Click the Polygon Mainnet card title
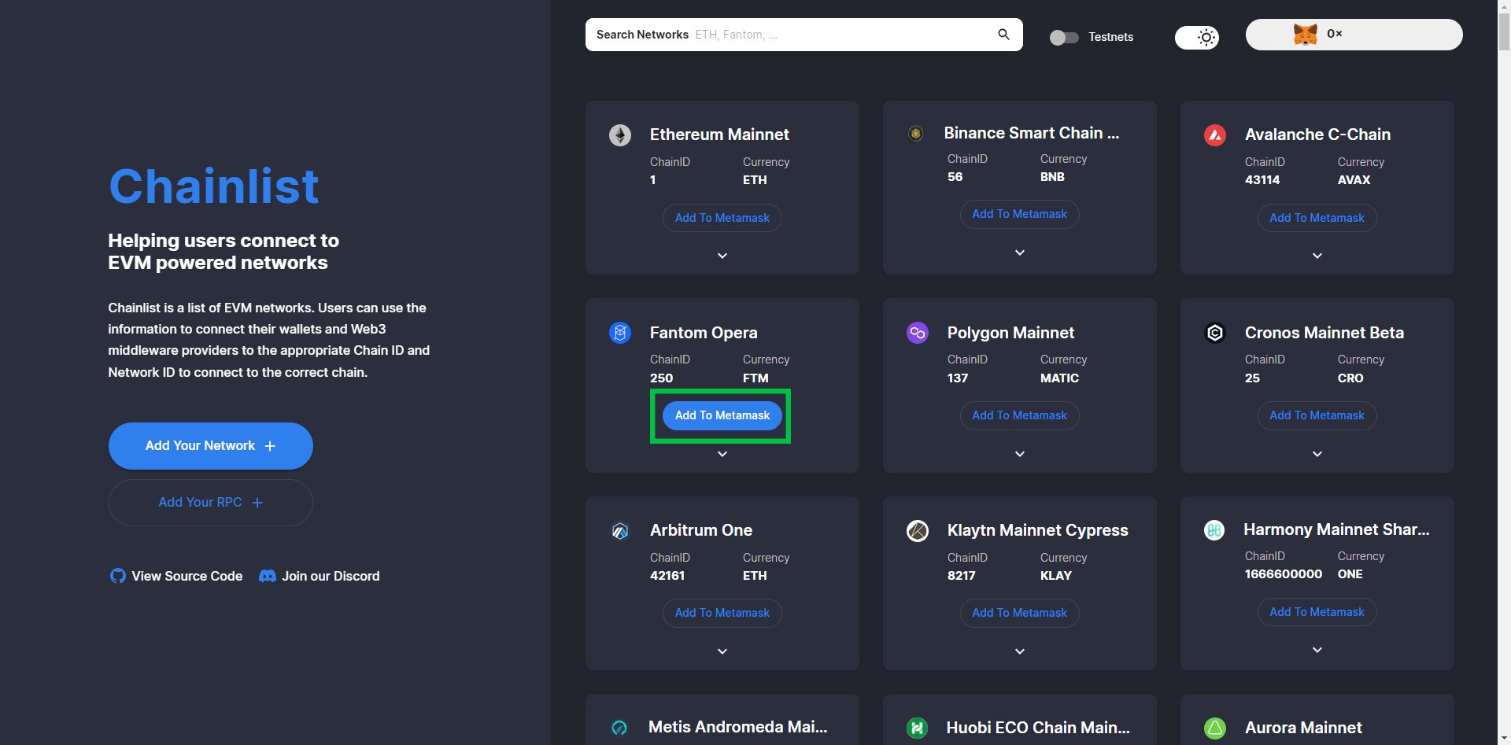This screenshot has height=745, width=1511. click(x=1010, y=333)
